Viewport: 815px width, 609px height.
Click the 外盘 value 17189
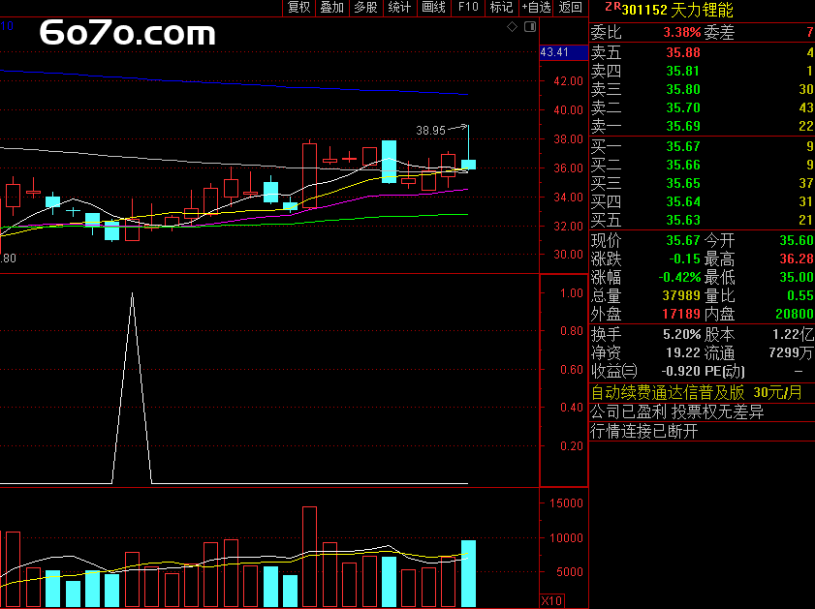point(681,314)
